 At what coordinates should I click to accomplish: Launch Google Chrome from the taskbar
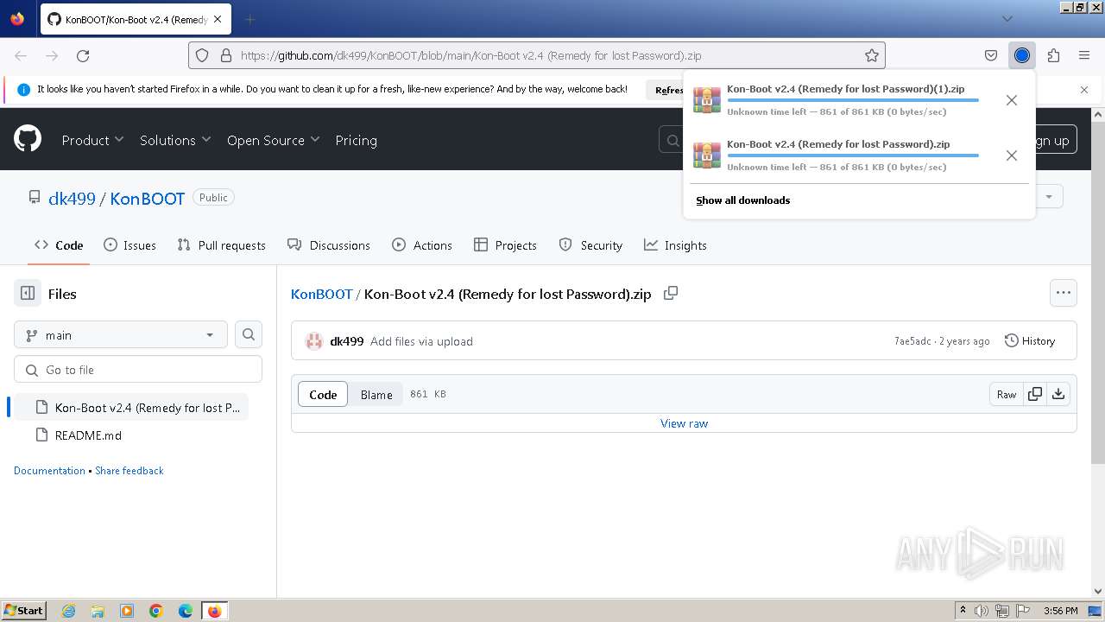click(156, 611)
